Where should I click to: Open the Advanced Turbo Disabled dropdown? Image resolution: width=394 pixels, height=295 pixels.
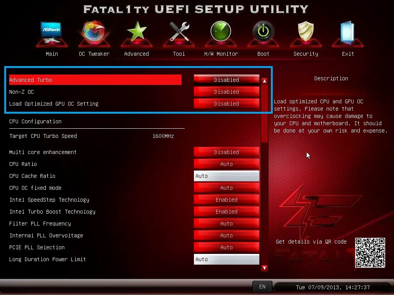(226, 80)
